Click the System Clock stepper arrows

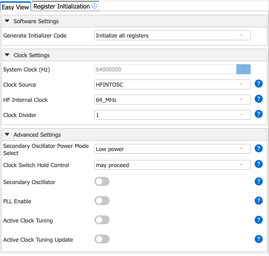click(243, 69)
